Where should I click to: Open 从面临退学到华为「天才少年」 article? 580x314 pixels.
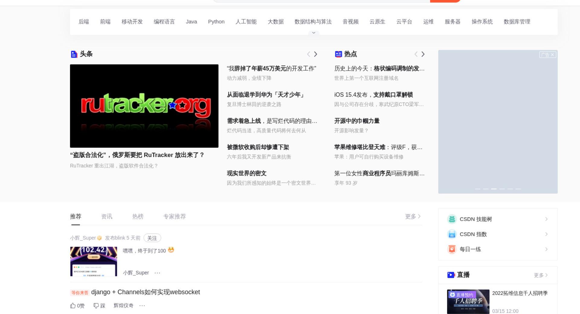click(266, 95)
